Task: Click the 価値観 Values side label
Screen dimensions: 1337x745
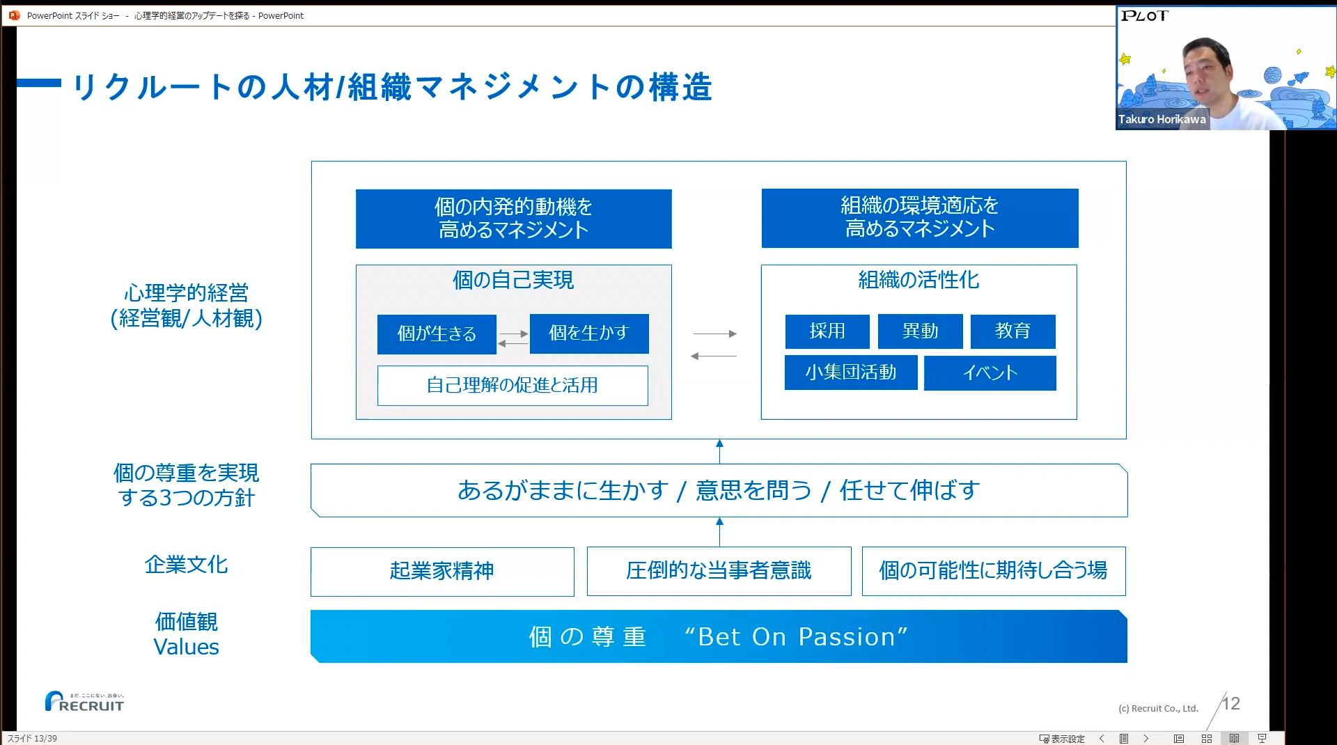Action: 187,634
